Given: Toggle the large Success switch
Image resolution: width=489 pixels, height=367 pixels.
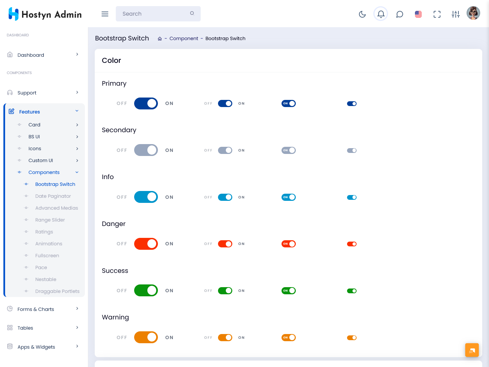Looking at the screenshot, I should [146, 291].
